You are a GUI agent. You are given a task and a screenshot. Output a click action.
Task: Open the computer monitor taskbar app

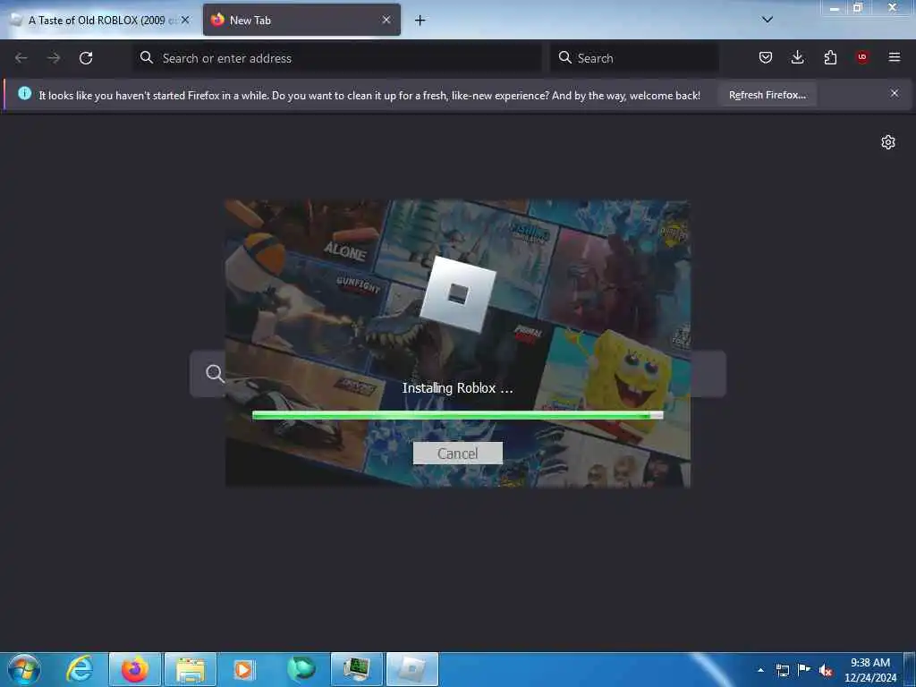pyautogui.click(x=356, y=669)
